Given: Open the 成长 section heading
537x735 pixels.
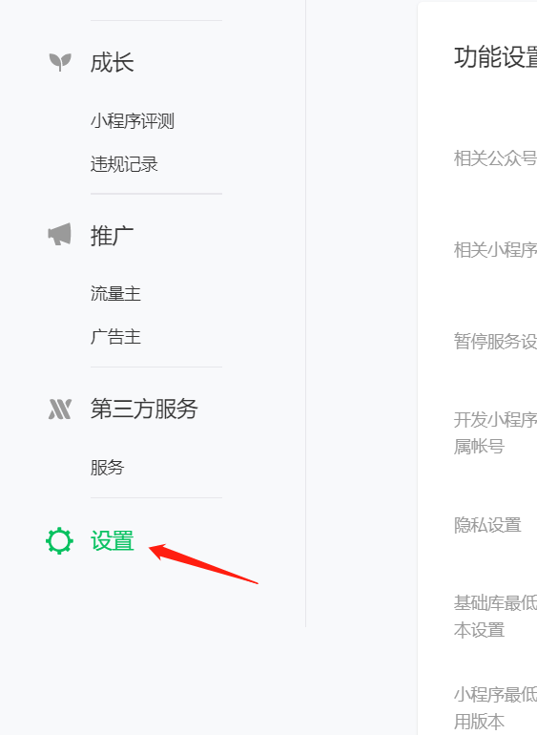Looking at the screenshot, I should point(112,62).
